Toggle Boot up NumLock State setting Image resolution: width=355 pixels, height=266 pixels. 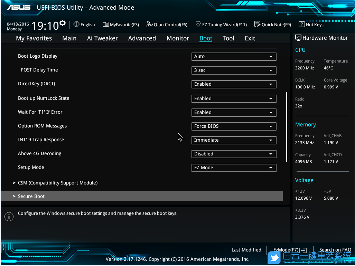tap(234, 99)
